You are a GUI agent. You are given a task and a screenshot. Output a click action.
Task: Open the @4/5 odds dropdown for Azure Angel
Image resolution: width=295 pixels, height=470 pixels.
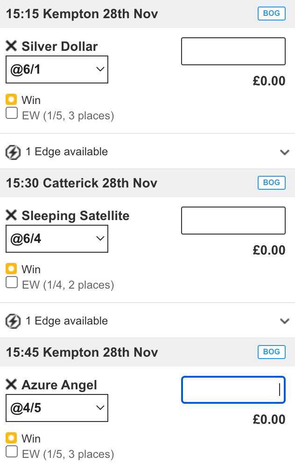(57, 408)
